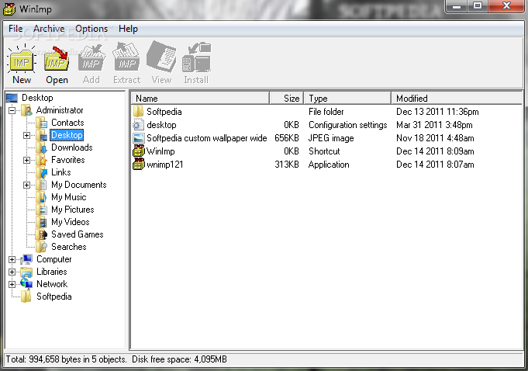528x371 pixels.
Task: Click 'Nov 18 2011 4:48am' modified date
Action: pyautogui.click(x=435, y=138)
